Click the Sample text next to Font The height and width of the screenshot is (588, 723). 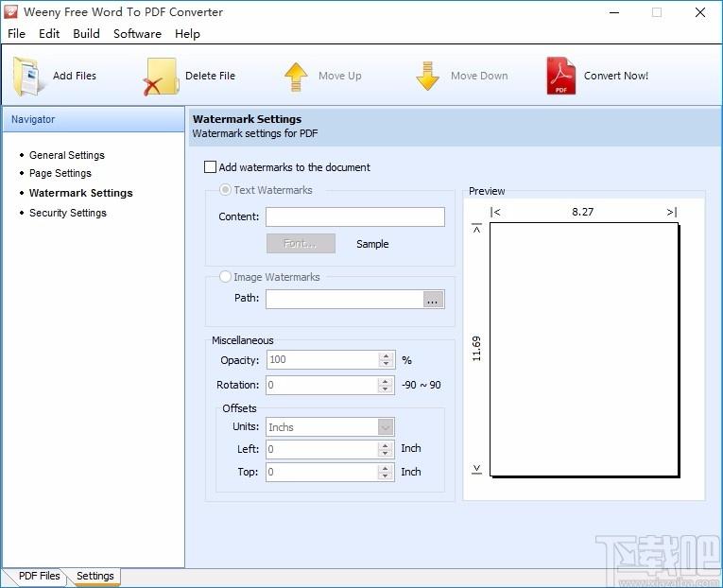(x=372, y=244)
